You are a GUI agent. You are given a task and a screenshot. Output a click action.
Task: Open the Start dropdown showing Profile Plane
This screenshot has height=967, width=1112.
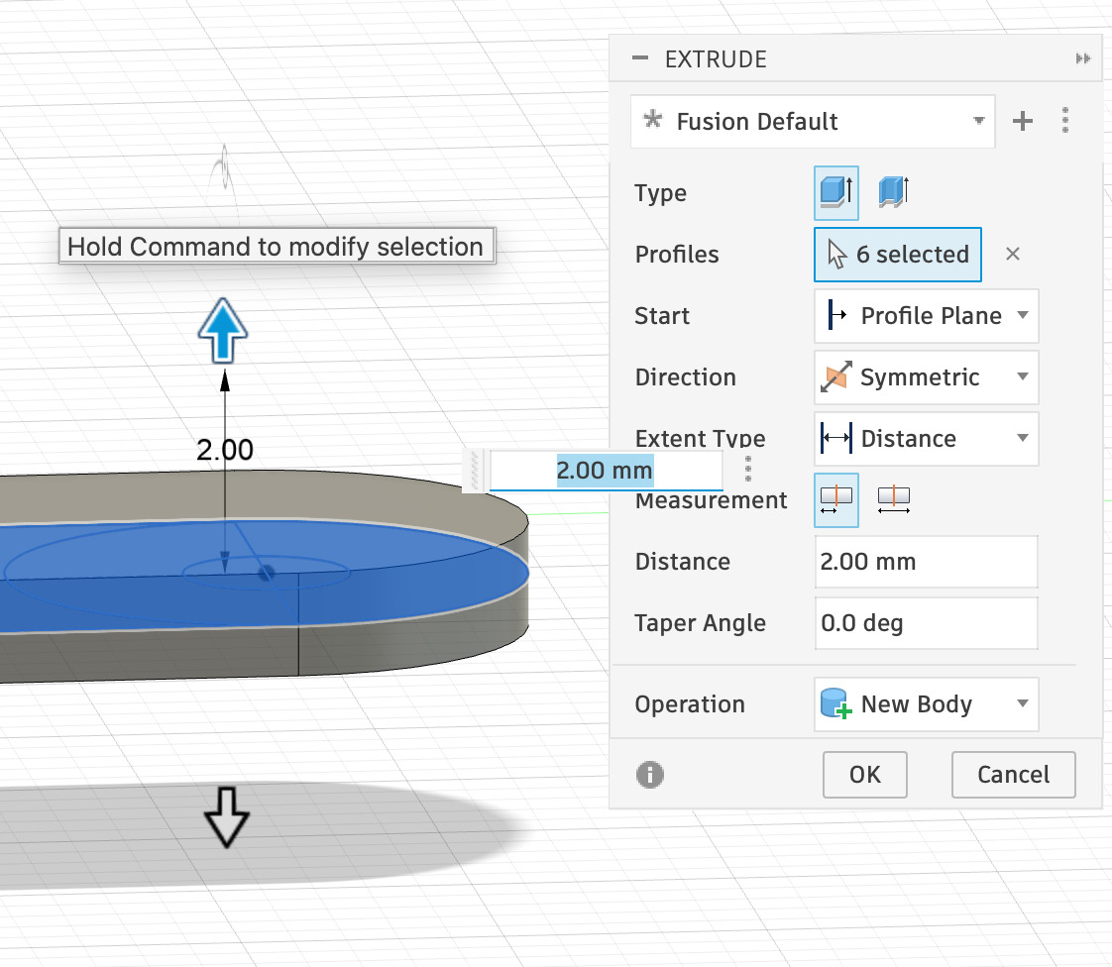point(925,315)
